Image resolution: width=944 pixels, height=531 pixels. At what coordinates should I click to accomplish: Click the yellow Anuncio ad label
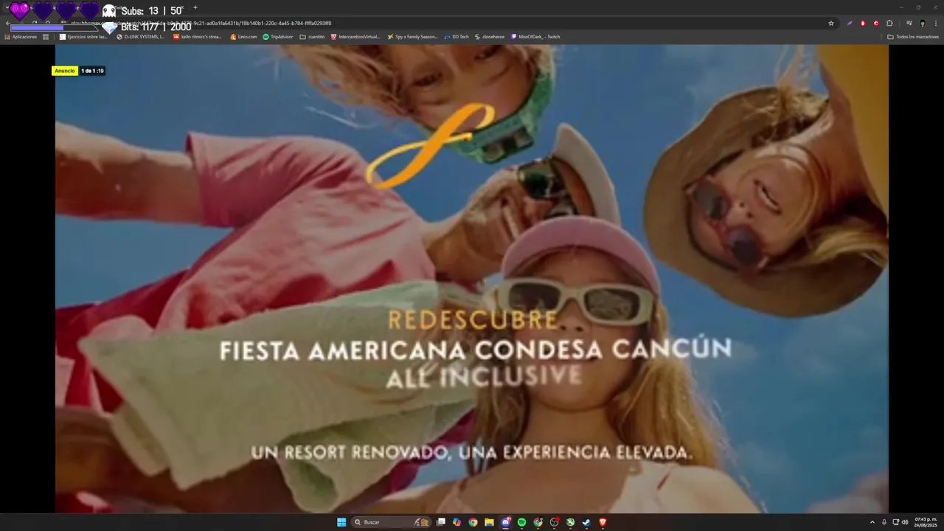65,71
